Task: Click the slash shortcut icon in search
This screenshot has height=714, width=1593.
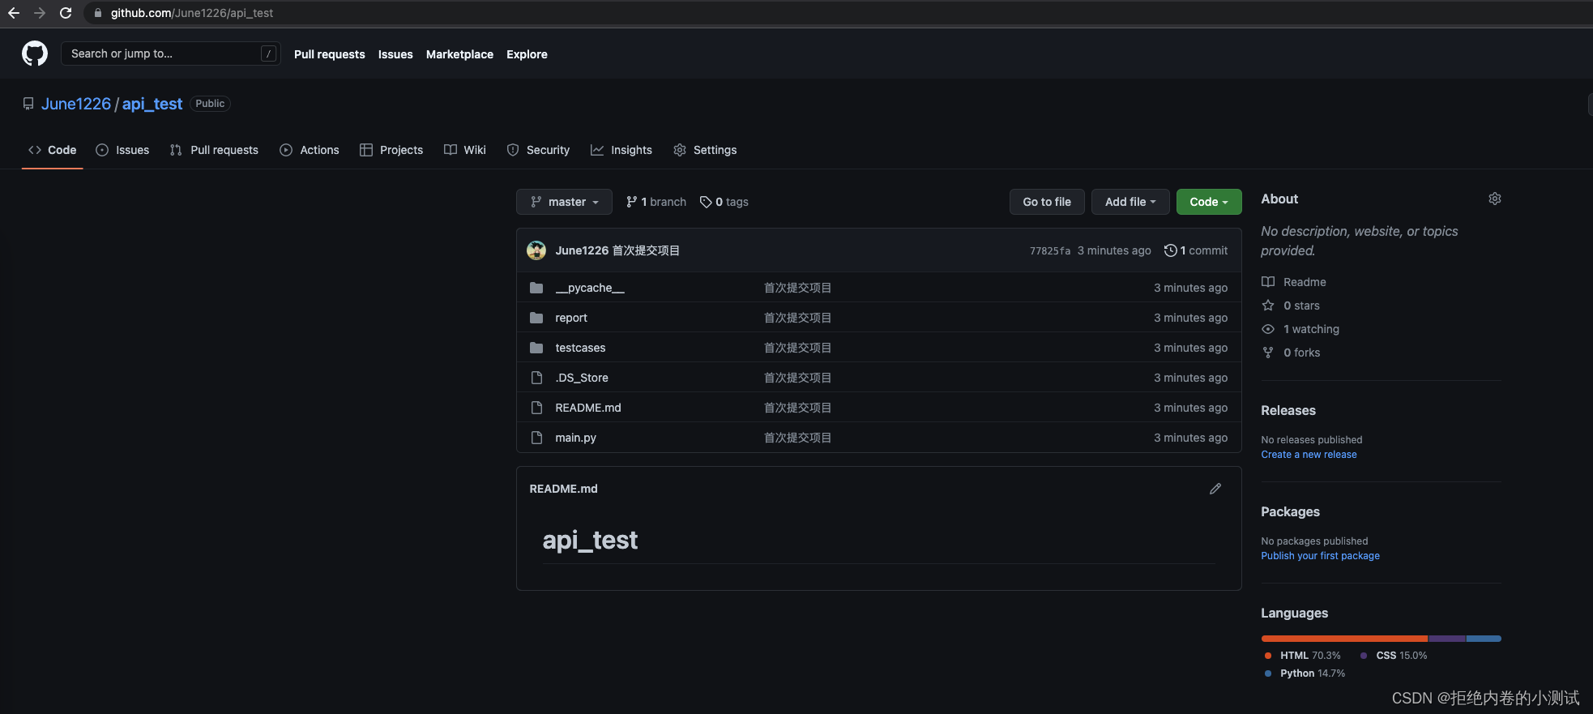Action: click(268, 53)
